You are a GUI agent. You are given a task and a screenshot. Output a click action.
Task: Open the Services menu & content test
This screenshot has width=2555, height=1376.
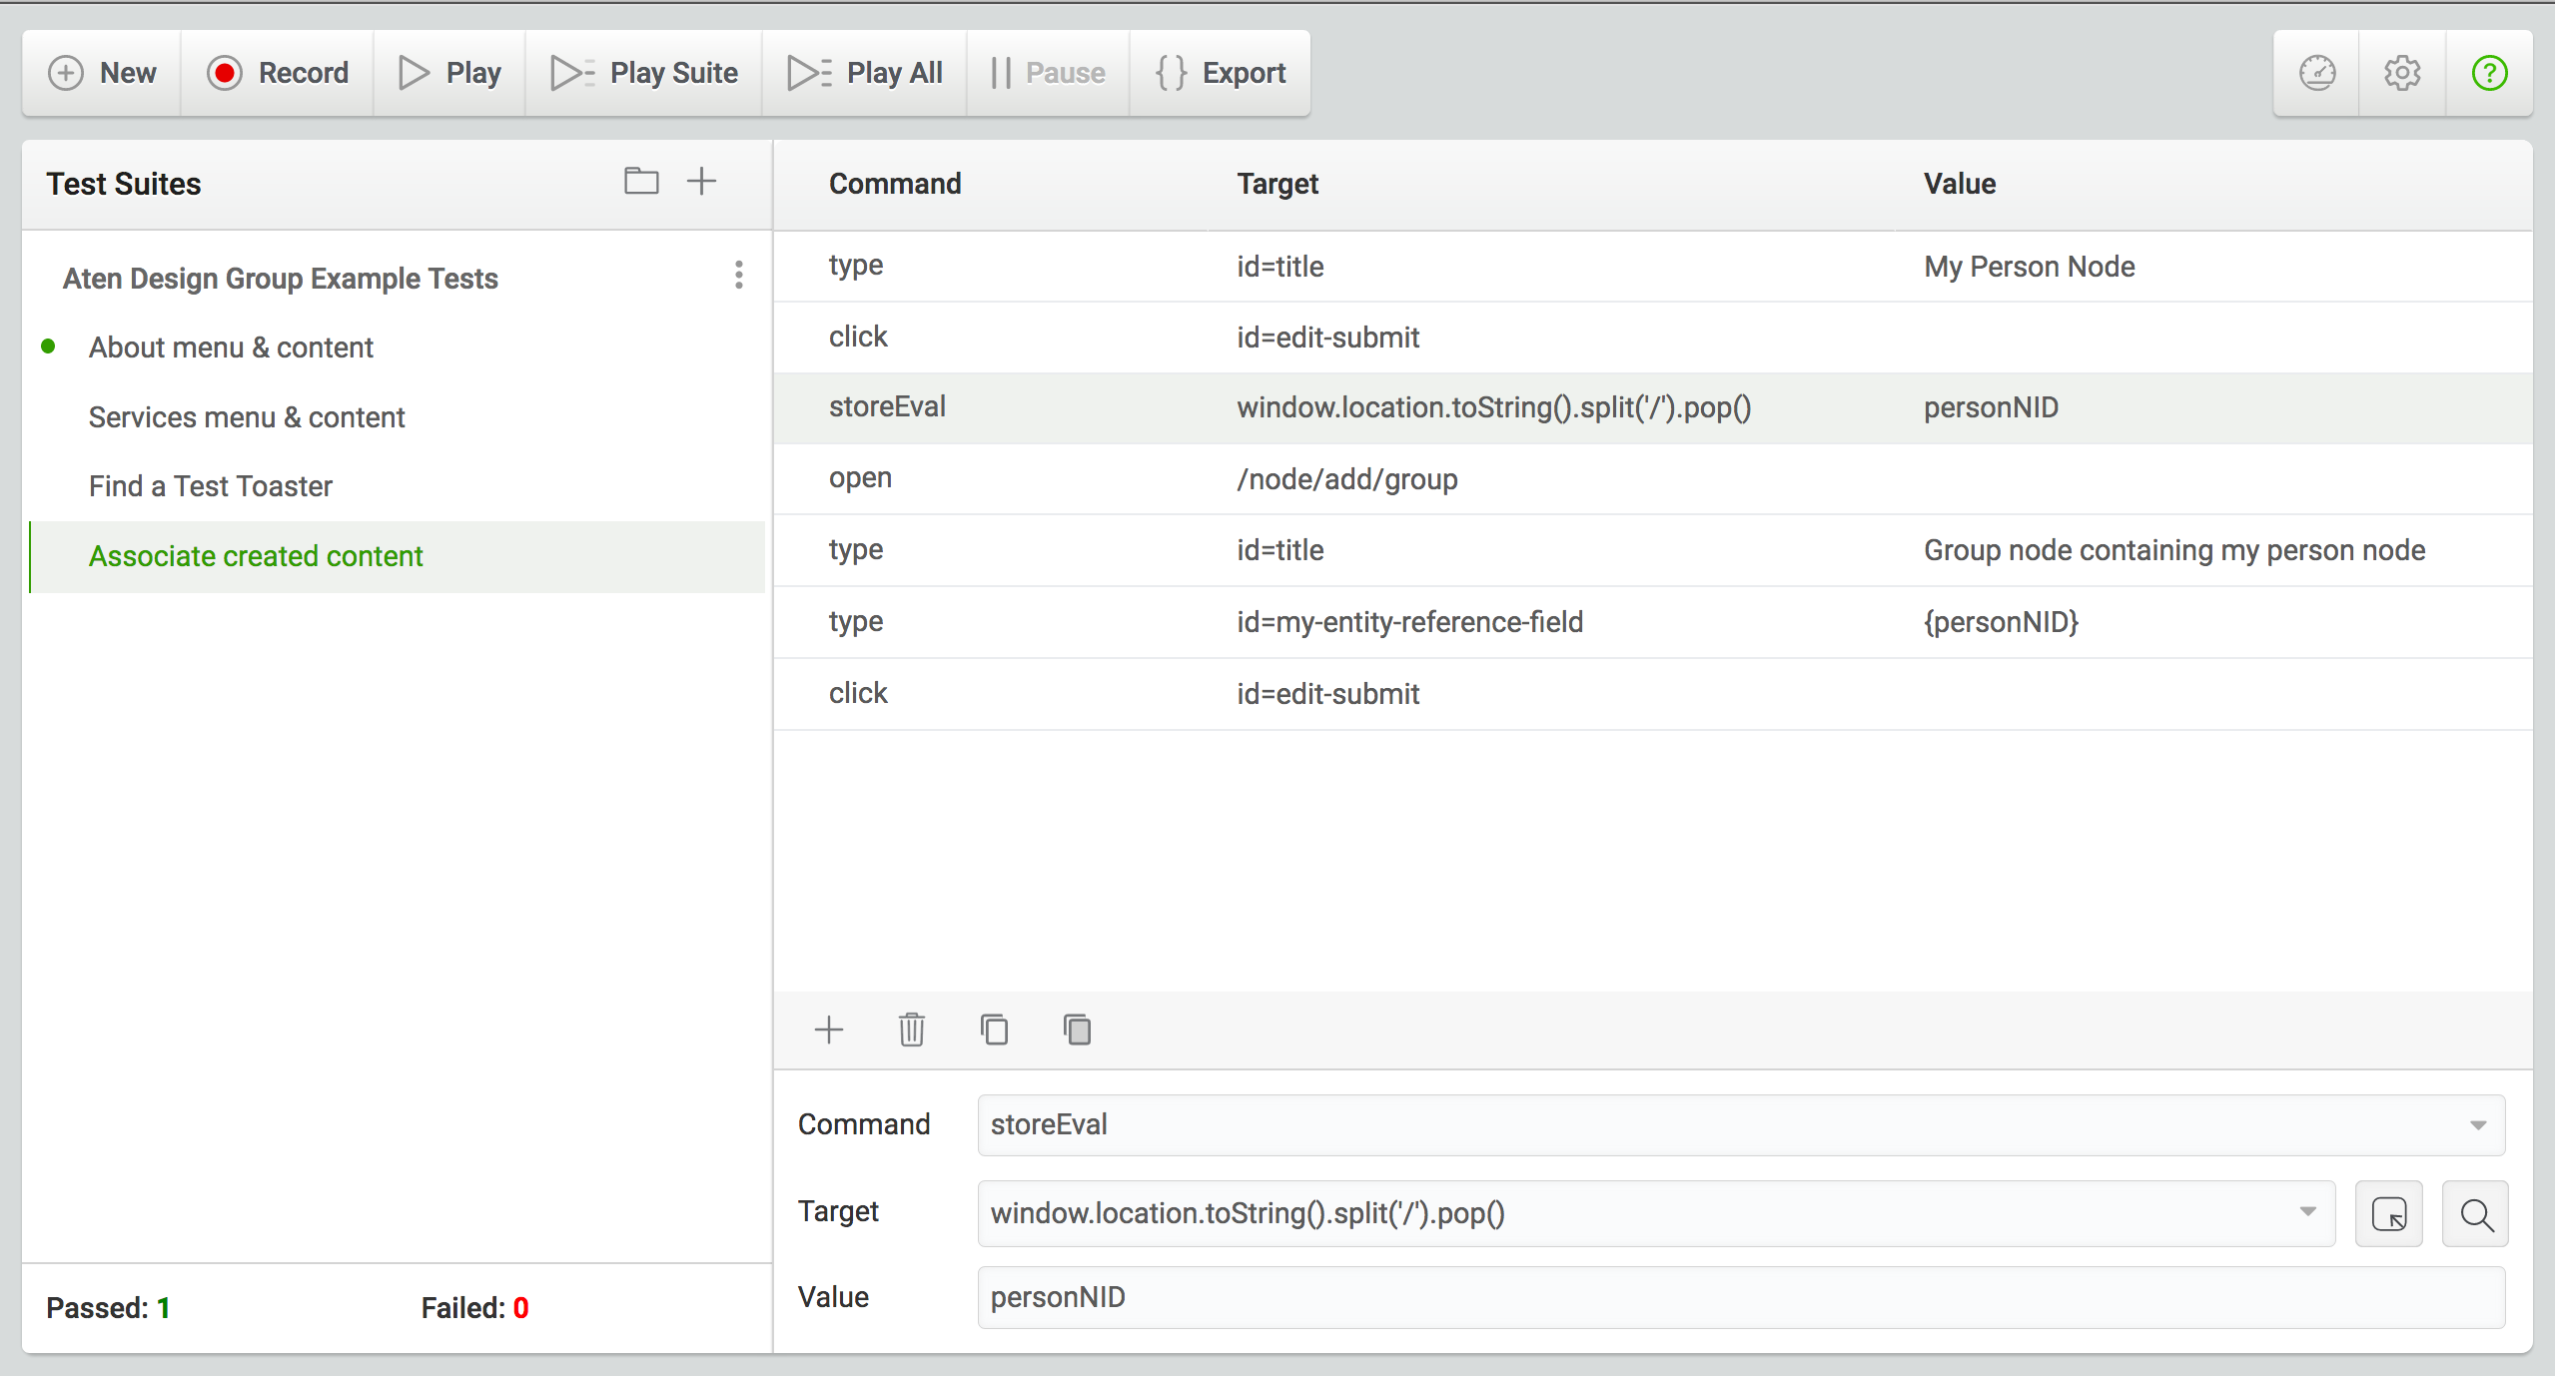pyautogui.click(x=247, y=417)
